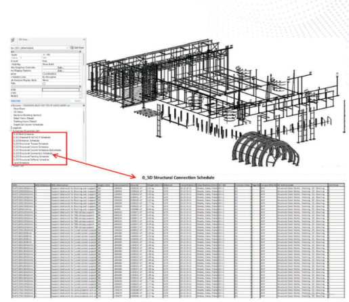Click the 3D View icon in Properties palette
The image size is (349, 302).
pos(13,40)
